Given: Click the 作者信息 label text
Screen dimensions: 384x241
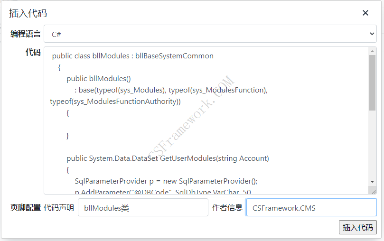Looking at the screenshot, I should tap(227, 207).
